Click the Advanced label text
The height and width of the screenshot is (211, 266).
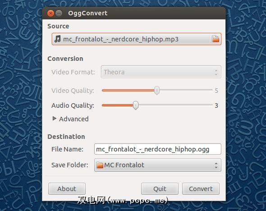tap(74, 119)
